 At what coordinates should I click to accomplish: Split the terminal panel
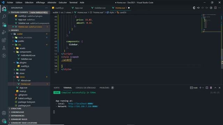(x=207, y=88)
